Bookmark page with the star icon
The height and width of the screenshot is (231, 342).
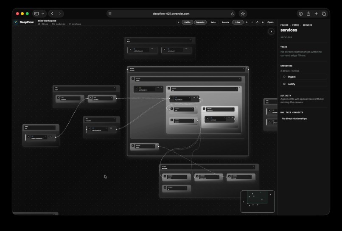pos(243,14)
